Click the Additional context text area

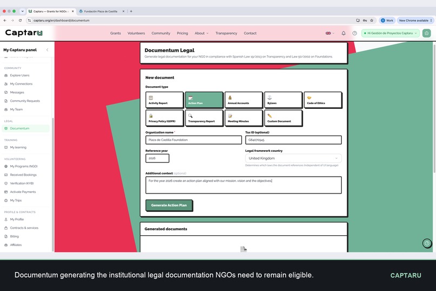243,185
